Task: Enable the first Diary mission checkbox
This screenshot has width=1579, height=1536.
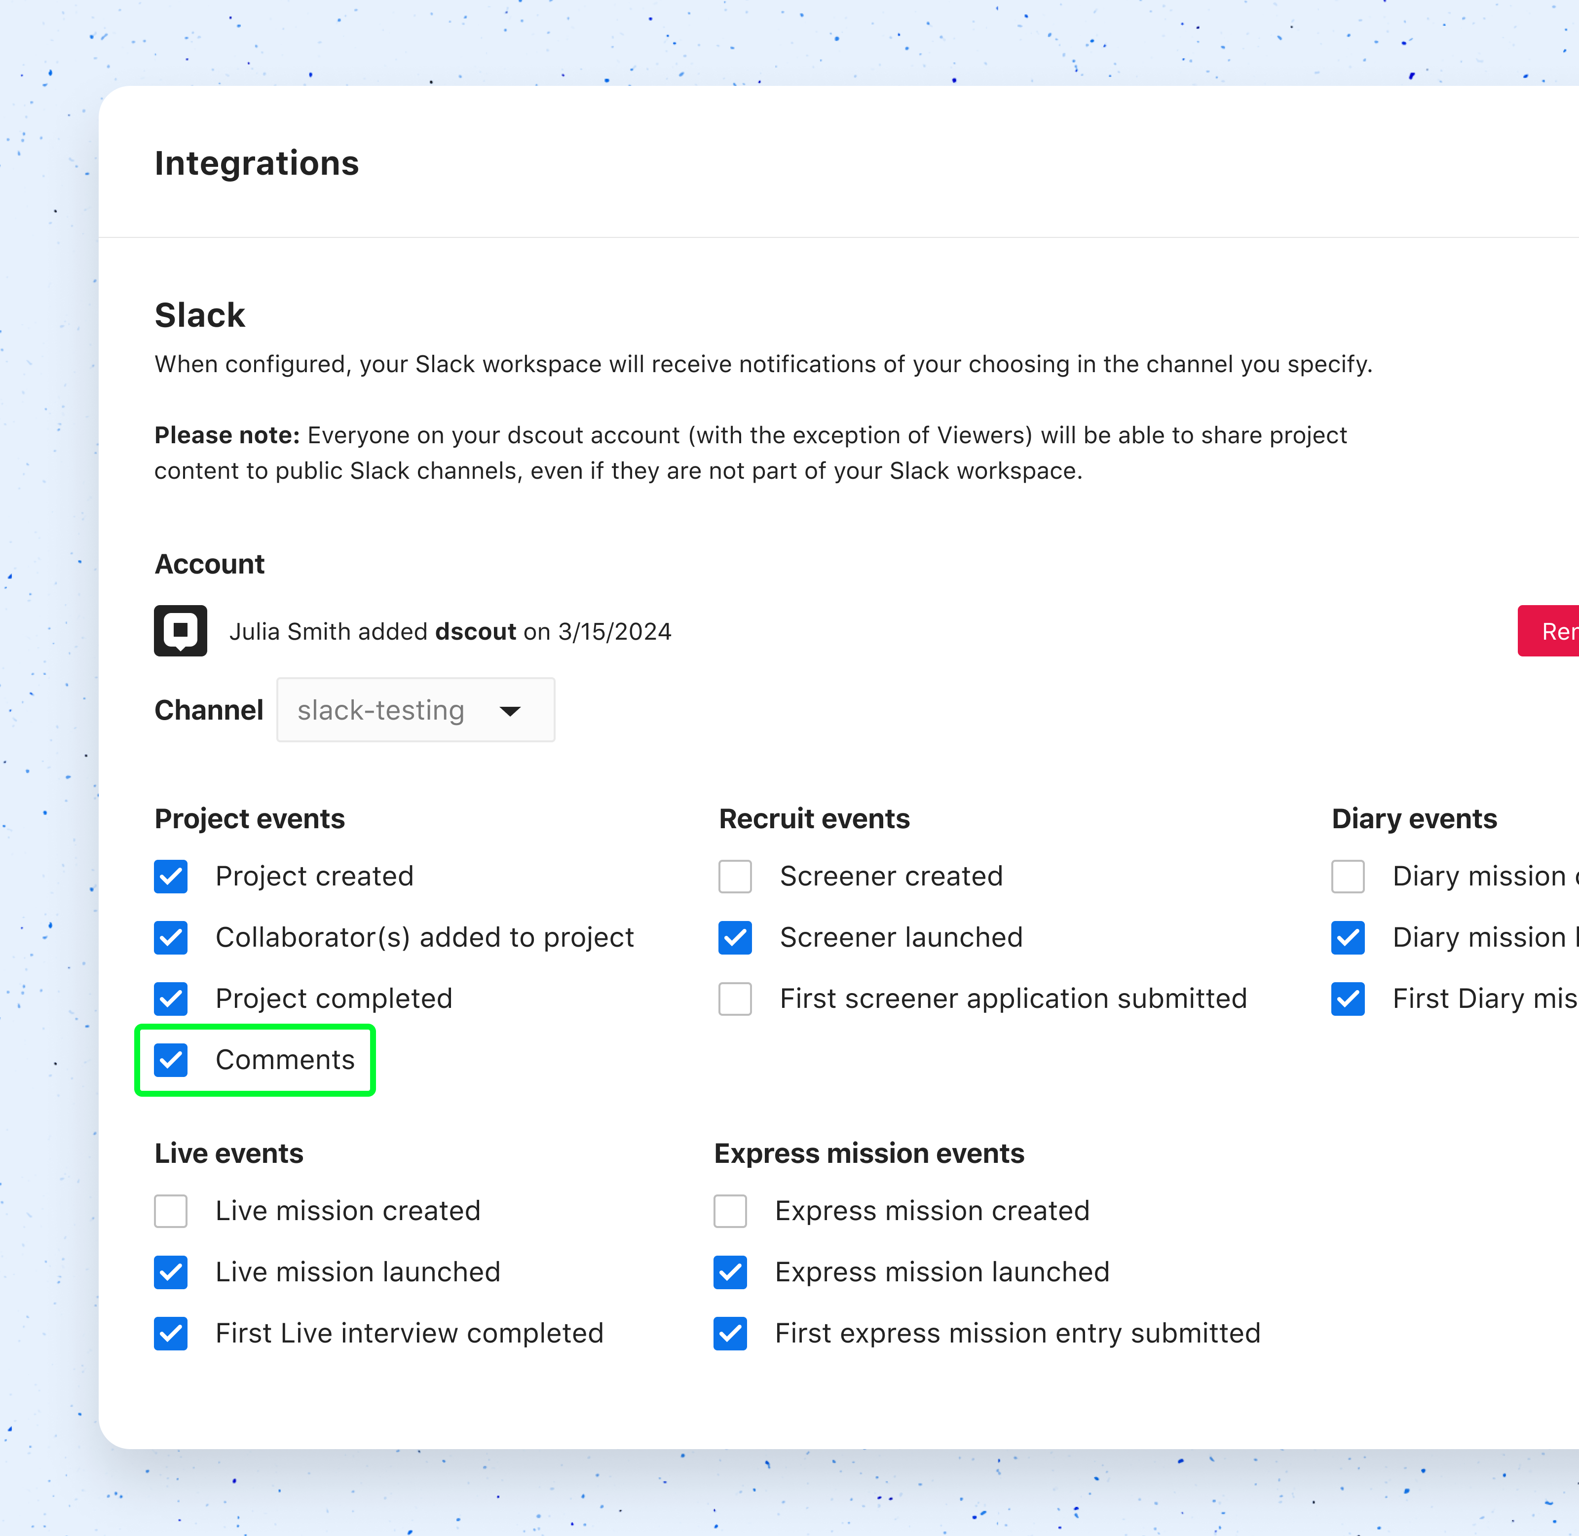Action: pyautogui.click(x=1348, y=877)
